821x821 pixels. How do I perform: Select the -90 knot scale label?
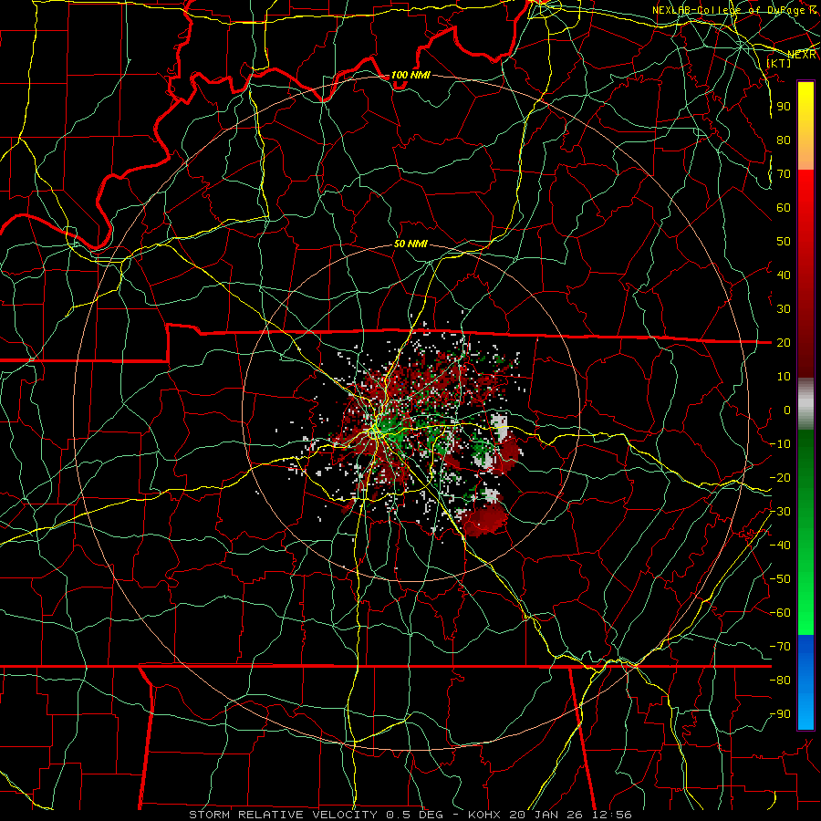click(780, 714)
